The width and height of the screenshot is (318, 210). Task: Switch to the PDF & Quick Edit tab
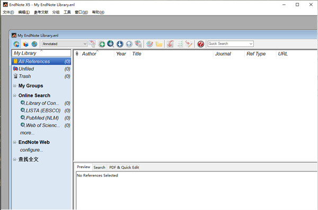pyautogui.click(x=124, y=168)
